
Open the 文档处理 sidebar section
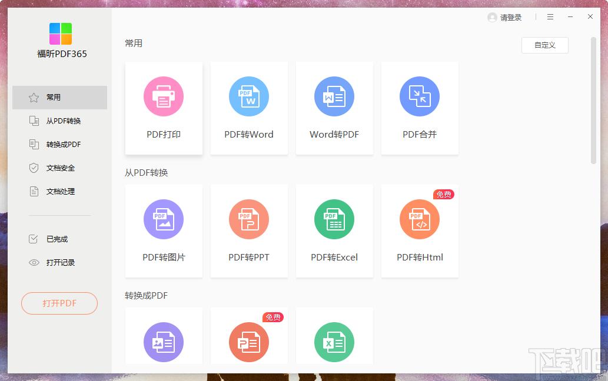[x=59, y=191]
